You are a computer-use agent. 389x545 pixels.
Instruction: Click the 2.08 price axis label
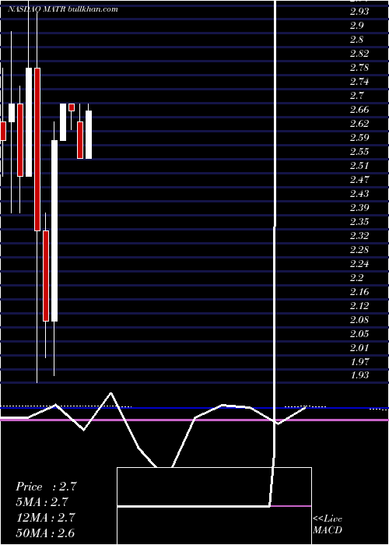point(359,320)
